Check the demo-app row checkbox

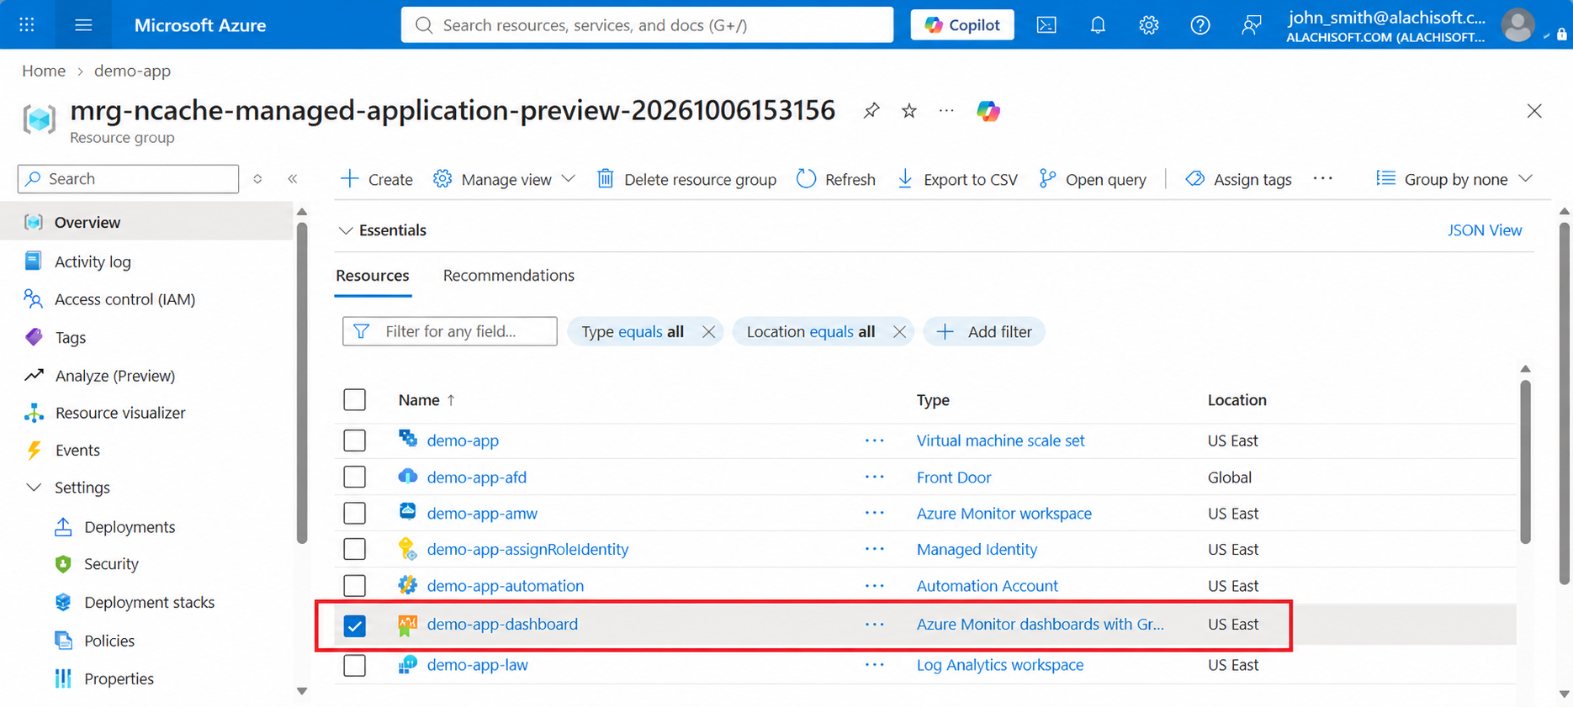click(x=355, y=440)
